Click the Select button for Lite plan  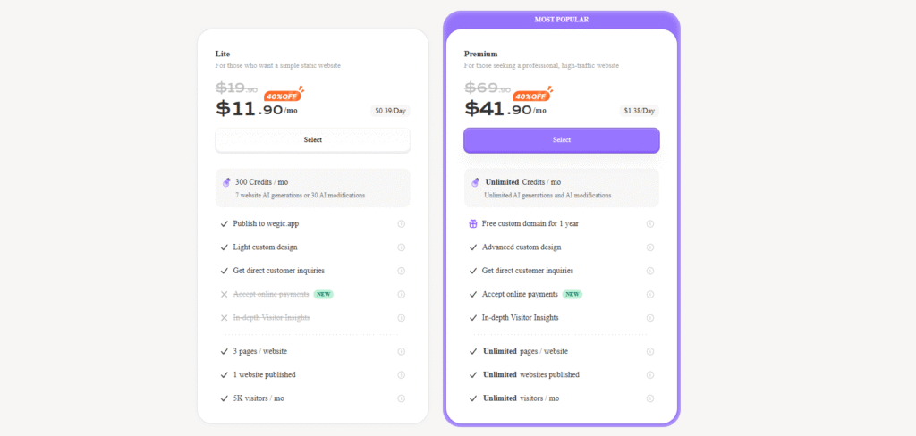[x=312, y=140]
